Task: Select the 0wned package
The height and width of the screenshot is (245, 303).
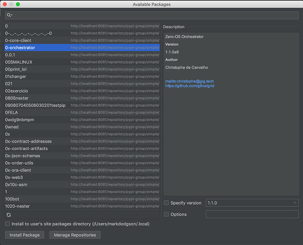Action: pos(82,127)
